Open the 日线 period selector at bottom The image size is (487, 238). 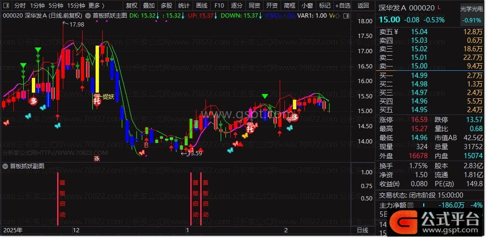tap(362, 230)
